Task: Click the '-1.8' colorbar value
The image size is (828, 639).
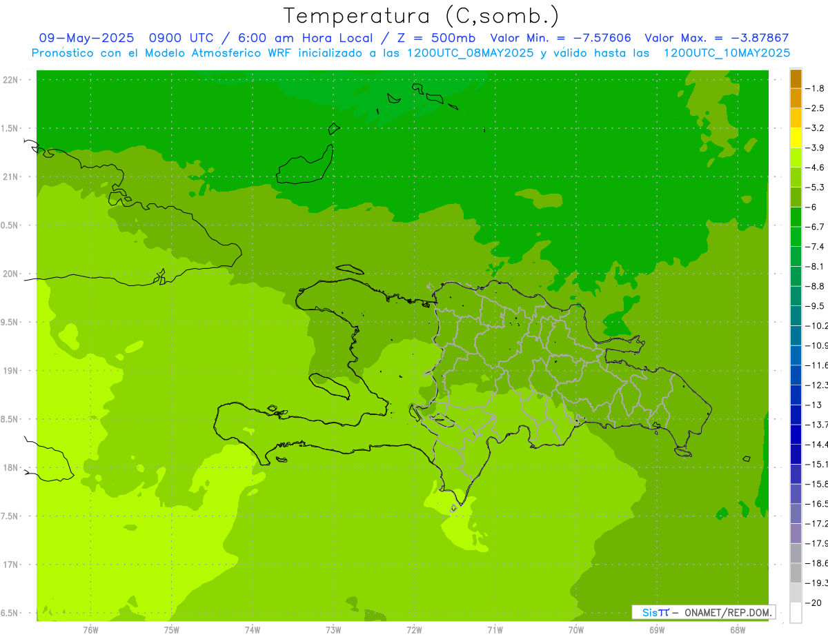Action: [816, 89]
